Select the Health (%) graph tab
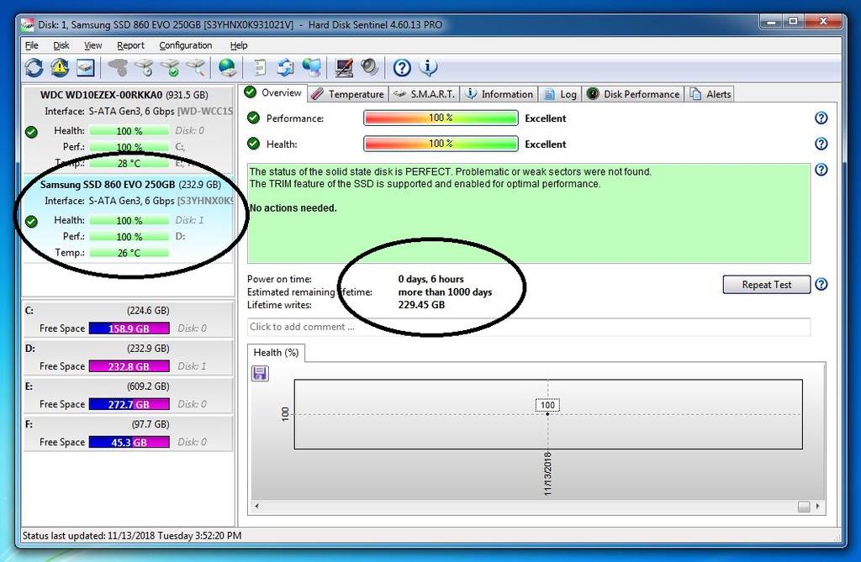The image size is (861, 562). pyautogui.click(x=276, y=353)
